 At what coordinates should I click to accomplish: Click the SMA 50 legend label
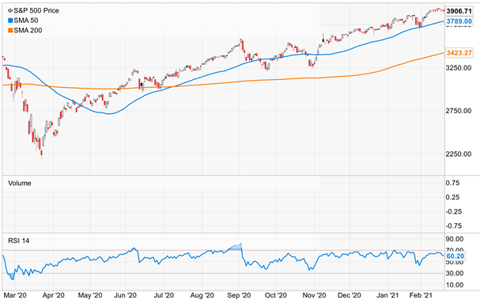pos(26,21)
